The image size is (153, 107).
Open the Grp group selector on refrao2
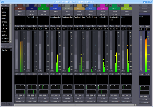pos(123,74)
